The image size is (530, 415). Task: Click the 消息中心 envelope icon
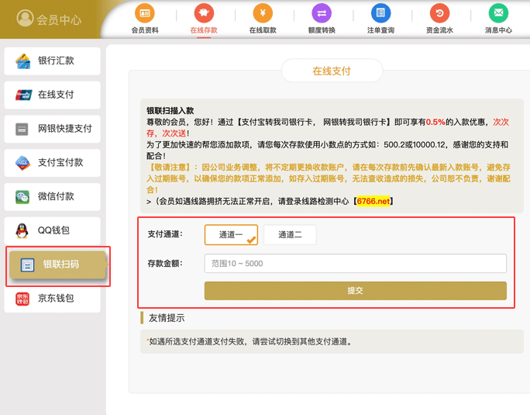click(498, 13)
